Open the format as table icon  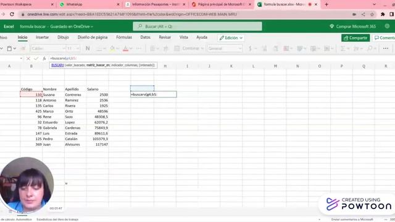[x=300, y=48]
